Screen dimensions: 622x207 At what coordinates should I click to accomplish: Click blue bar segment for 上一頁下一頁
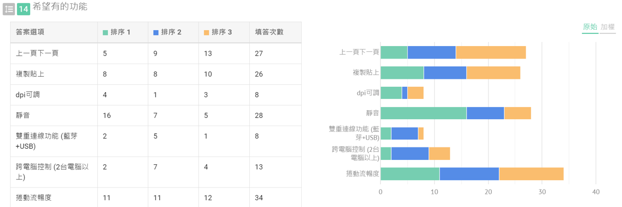pos(431,52)
